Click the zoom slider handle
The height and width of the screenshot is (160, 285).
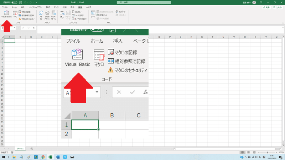pos(268,153)
